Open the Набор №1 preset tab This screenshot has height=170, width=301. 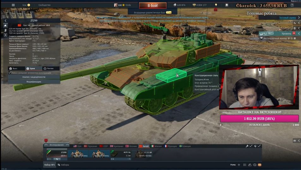pyautogui.click(x=50, y=165)
